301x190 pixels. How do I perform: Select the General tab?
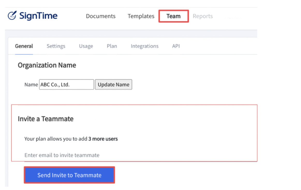coord(24,46)
